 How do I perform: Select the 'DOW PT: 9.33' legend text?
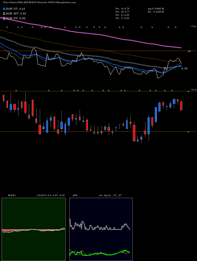click(x=15, y=18)
